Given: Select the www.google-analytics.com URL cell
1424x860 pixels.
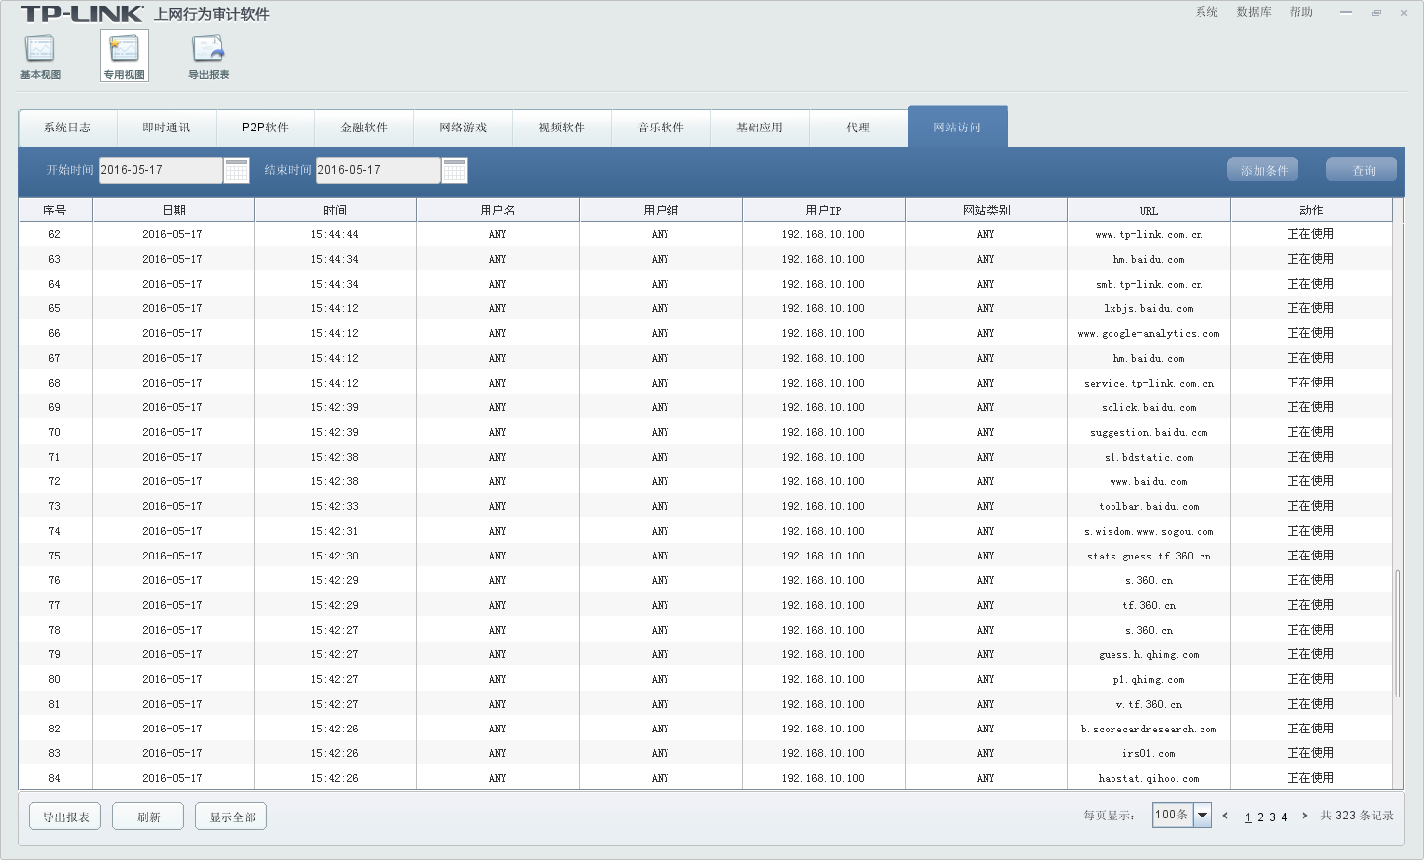Looking at the screenshot, I should 1149,333.
